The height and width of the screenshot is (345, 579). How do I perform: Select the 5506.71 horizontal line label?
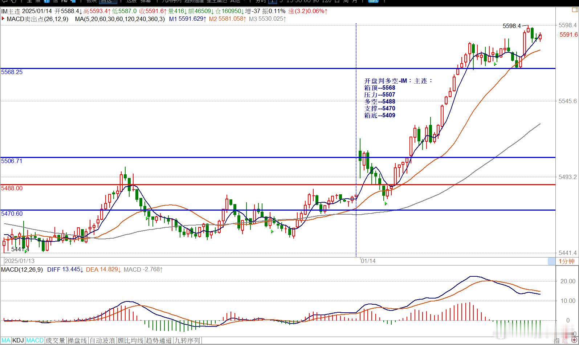(12, 161)
